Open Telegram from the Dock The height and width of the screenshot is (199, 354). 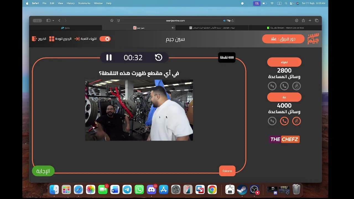127,190
